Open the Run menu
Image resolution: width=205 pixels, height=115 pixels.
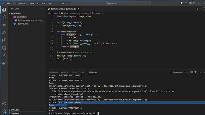coord(44,3)
